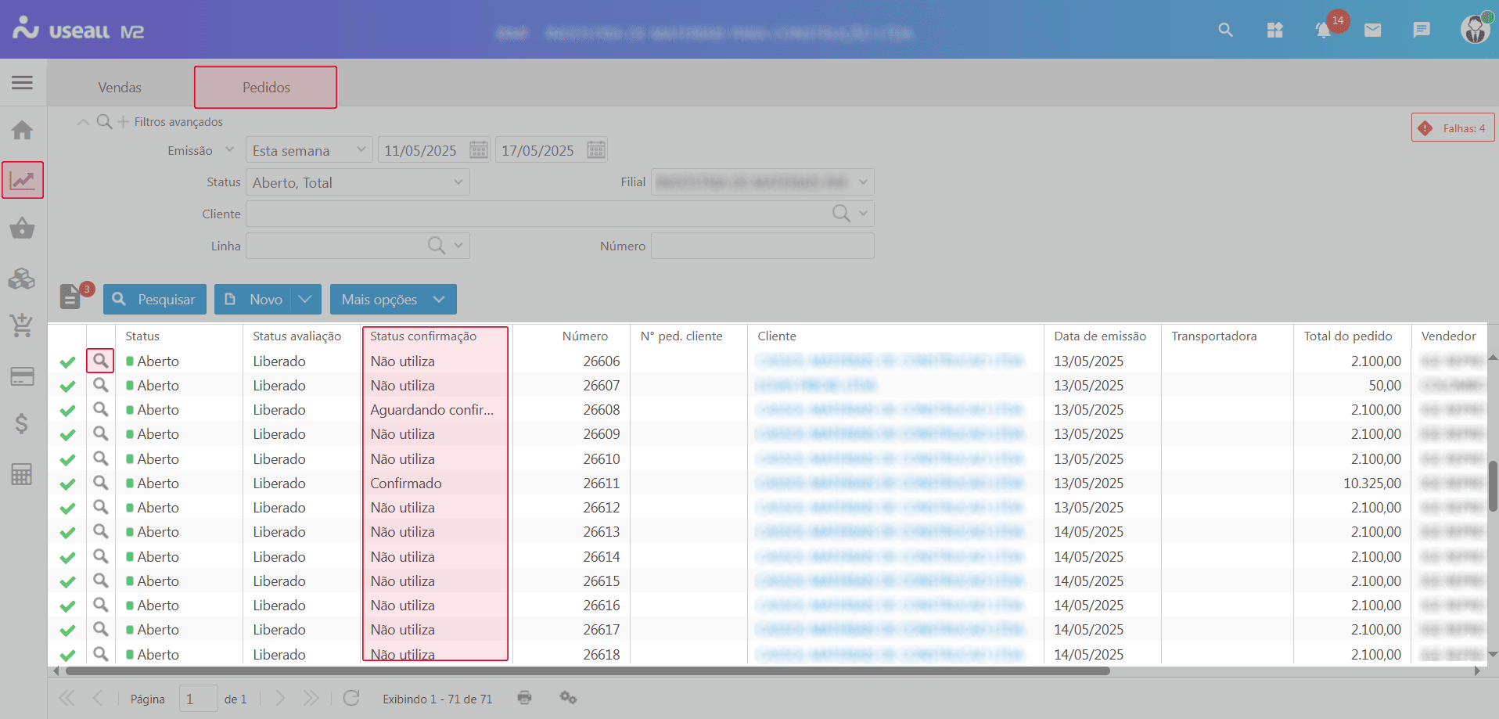Toggle the green checkmark for order 26608

click(68, 411)
